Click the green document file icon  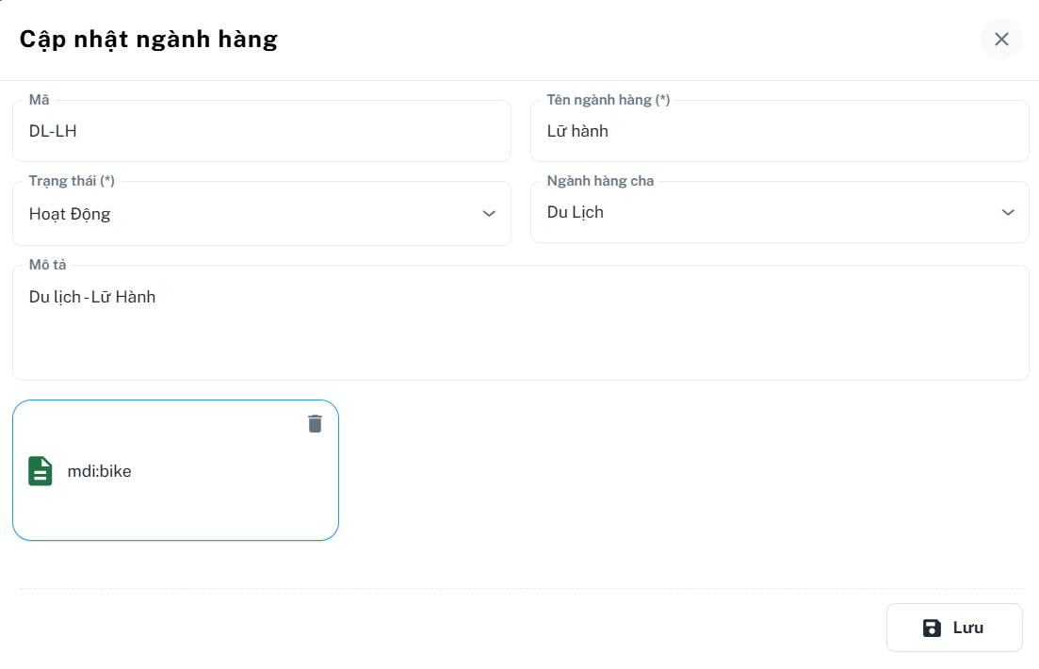pyautogui.click(x=41, y=471)
